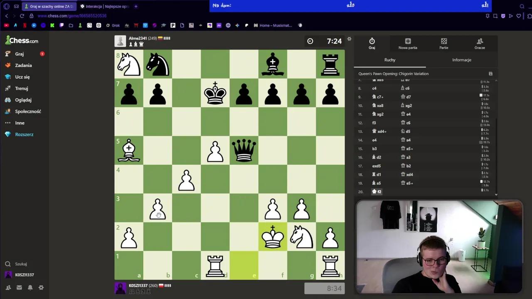
Task: Click the black king on d7
Action: (x=215, y=93)
